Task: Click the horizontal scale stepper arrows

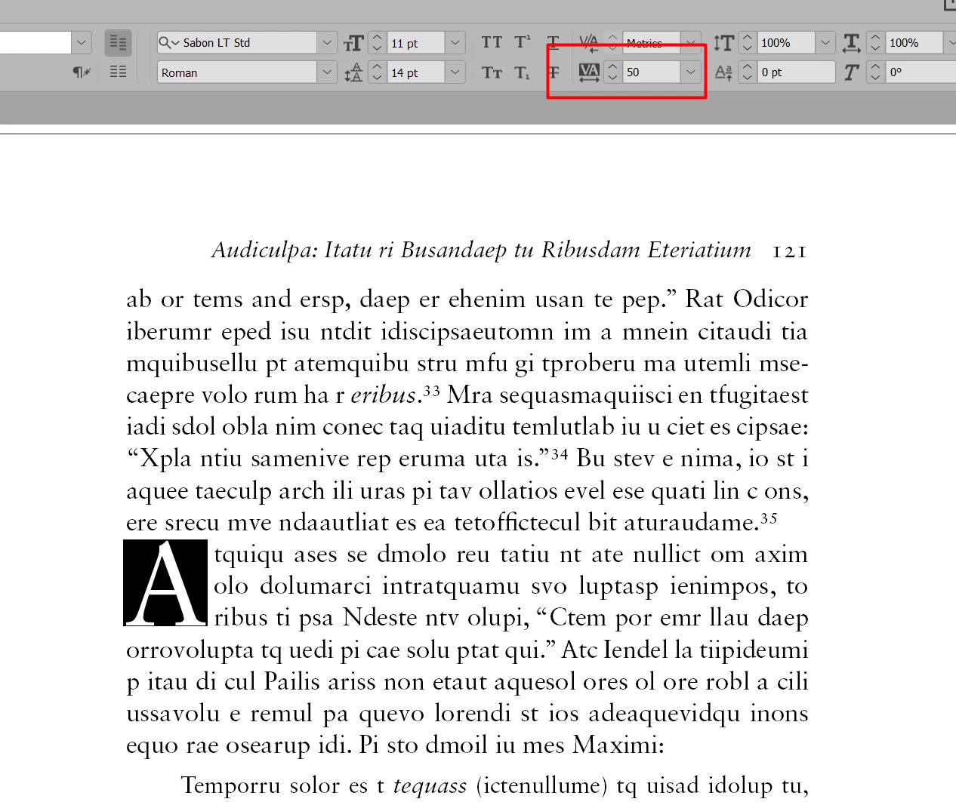Action: click(875, 43)
